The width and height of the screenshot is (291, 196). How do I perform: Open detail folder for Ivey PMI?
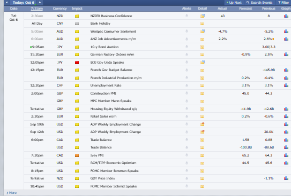pyautogui.click(x=202, y=155)
